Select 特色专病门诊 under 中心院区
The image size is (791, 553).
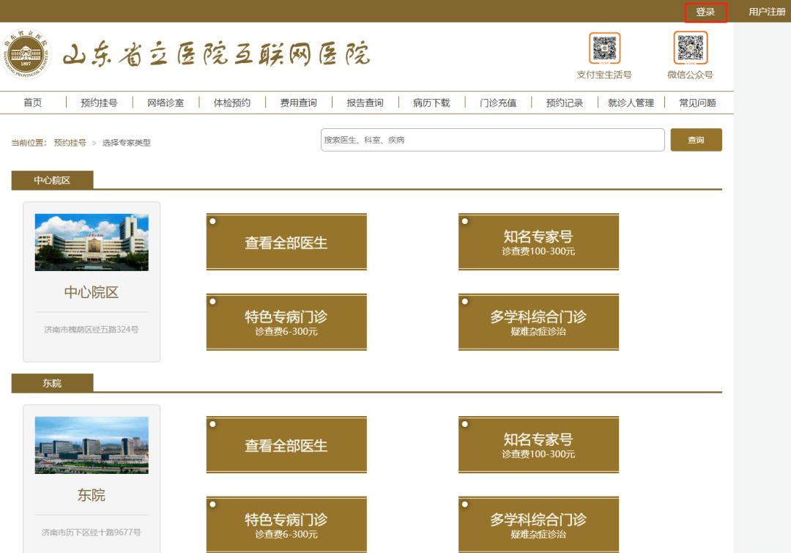click(x=286, y=322)
